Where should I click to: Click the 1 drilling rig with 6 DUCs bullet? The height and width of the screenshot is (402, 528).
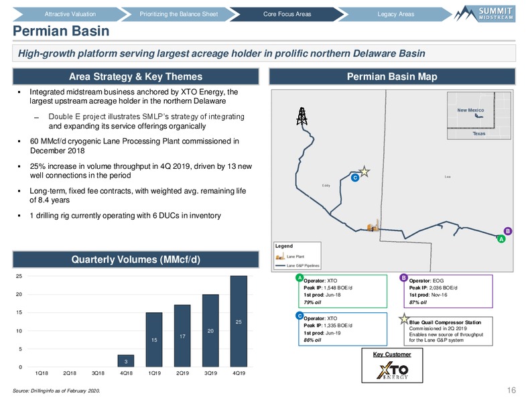(x=125, y=216)
